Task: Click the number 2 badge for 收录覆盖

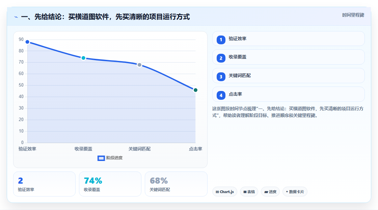Action: coord(221,58)
